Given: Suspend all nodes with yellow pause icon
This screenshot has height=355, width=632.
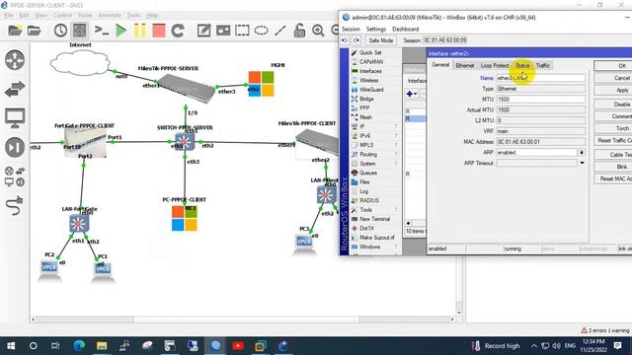Looking at the screenshot, I should tap(139, 31).
